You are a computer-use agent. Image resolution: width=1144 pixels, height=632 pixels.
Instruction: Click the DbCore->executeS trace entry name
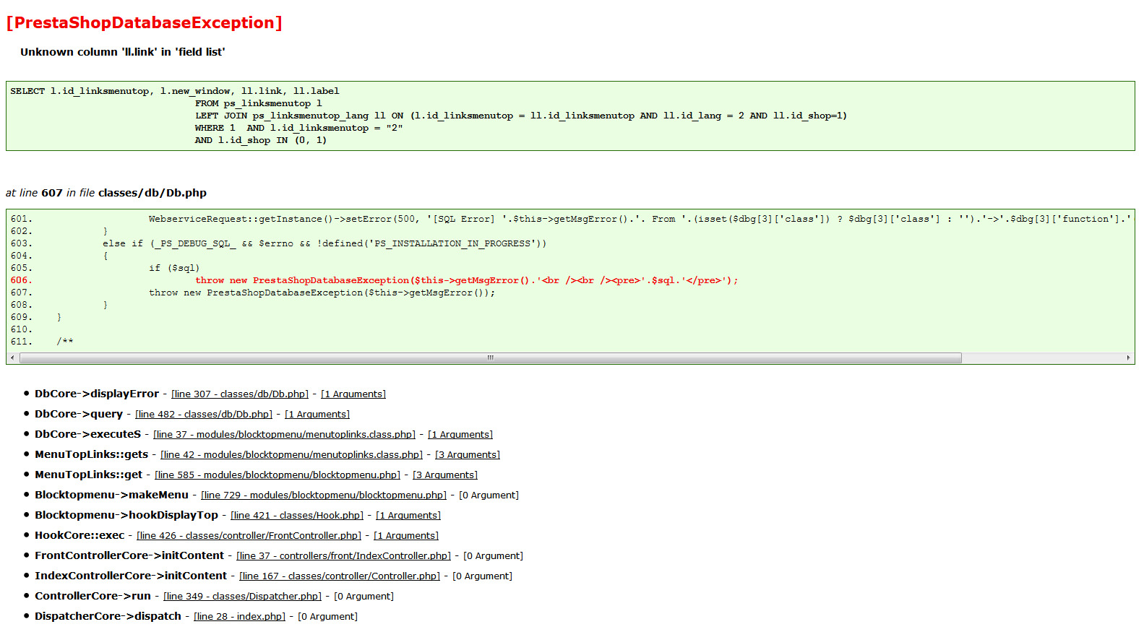coord(88,434)
